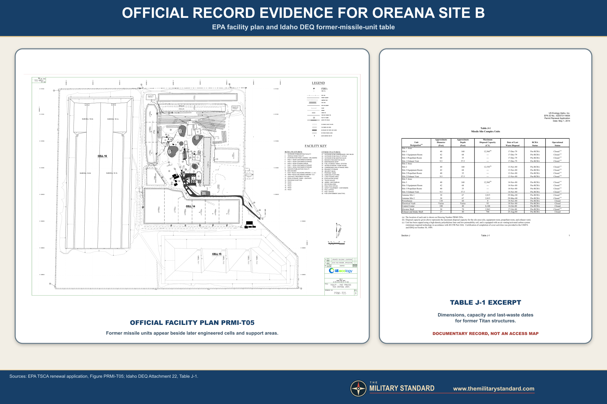Viewport: 607px width, 404px height.
Task: Click the "RCRA FEATURES:" list header
Action: [x=293, y=152]
